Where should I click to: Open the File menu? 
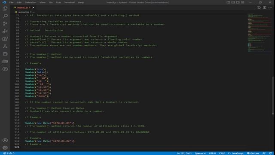12,3
